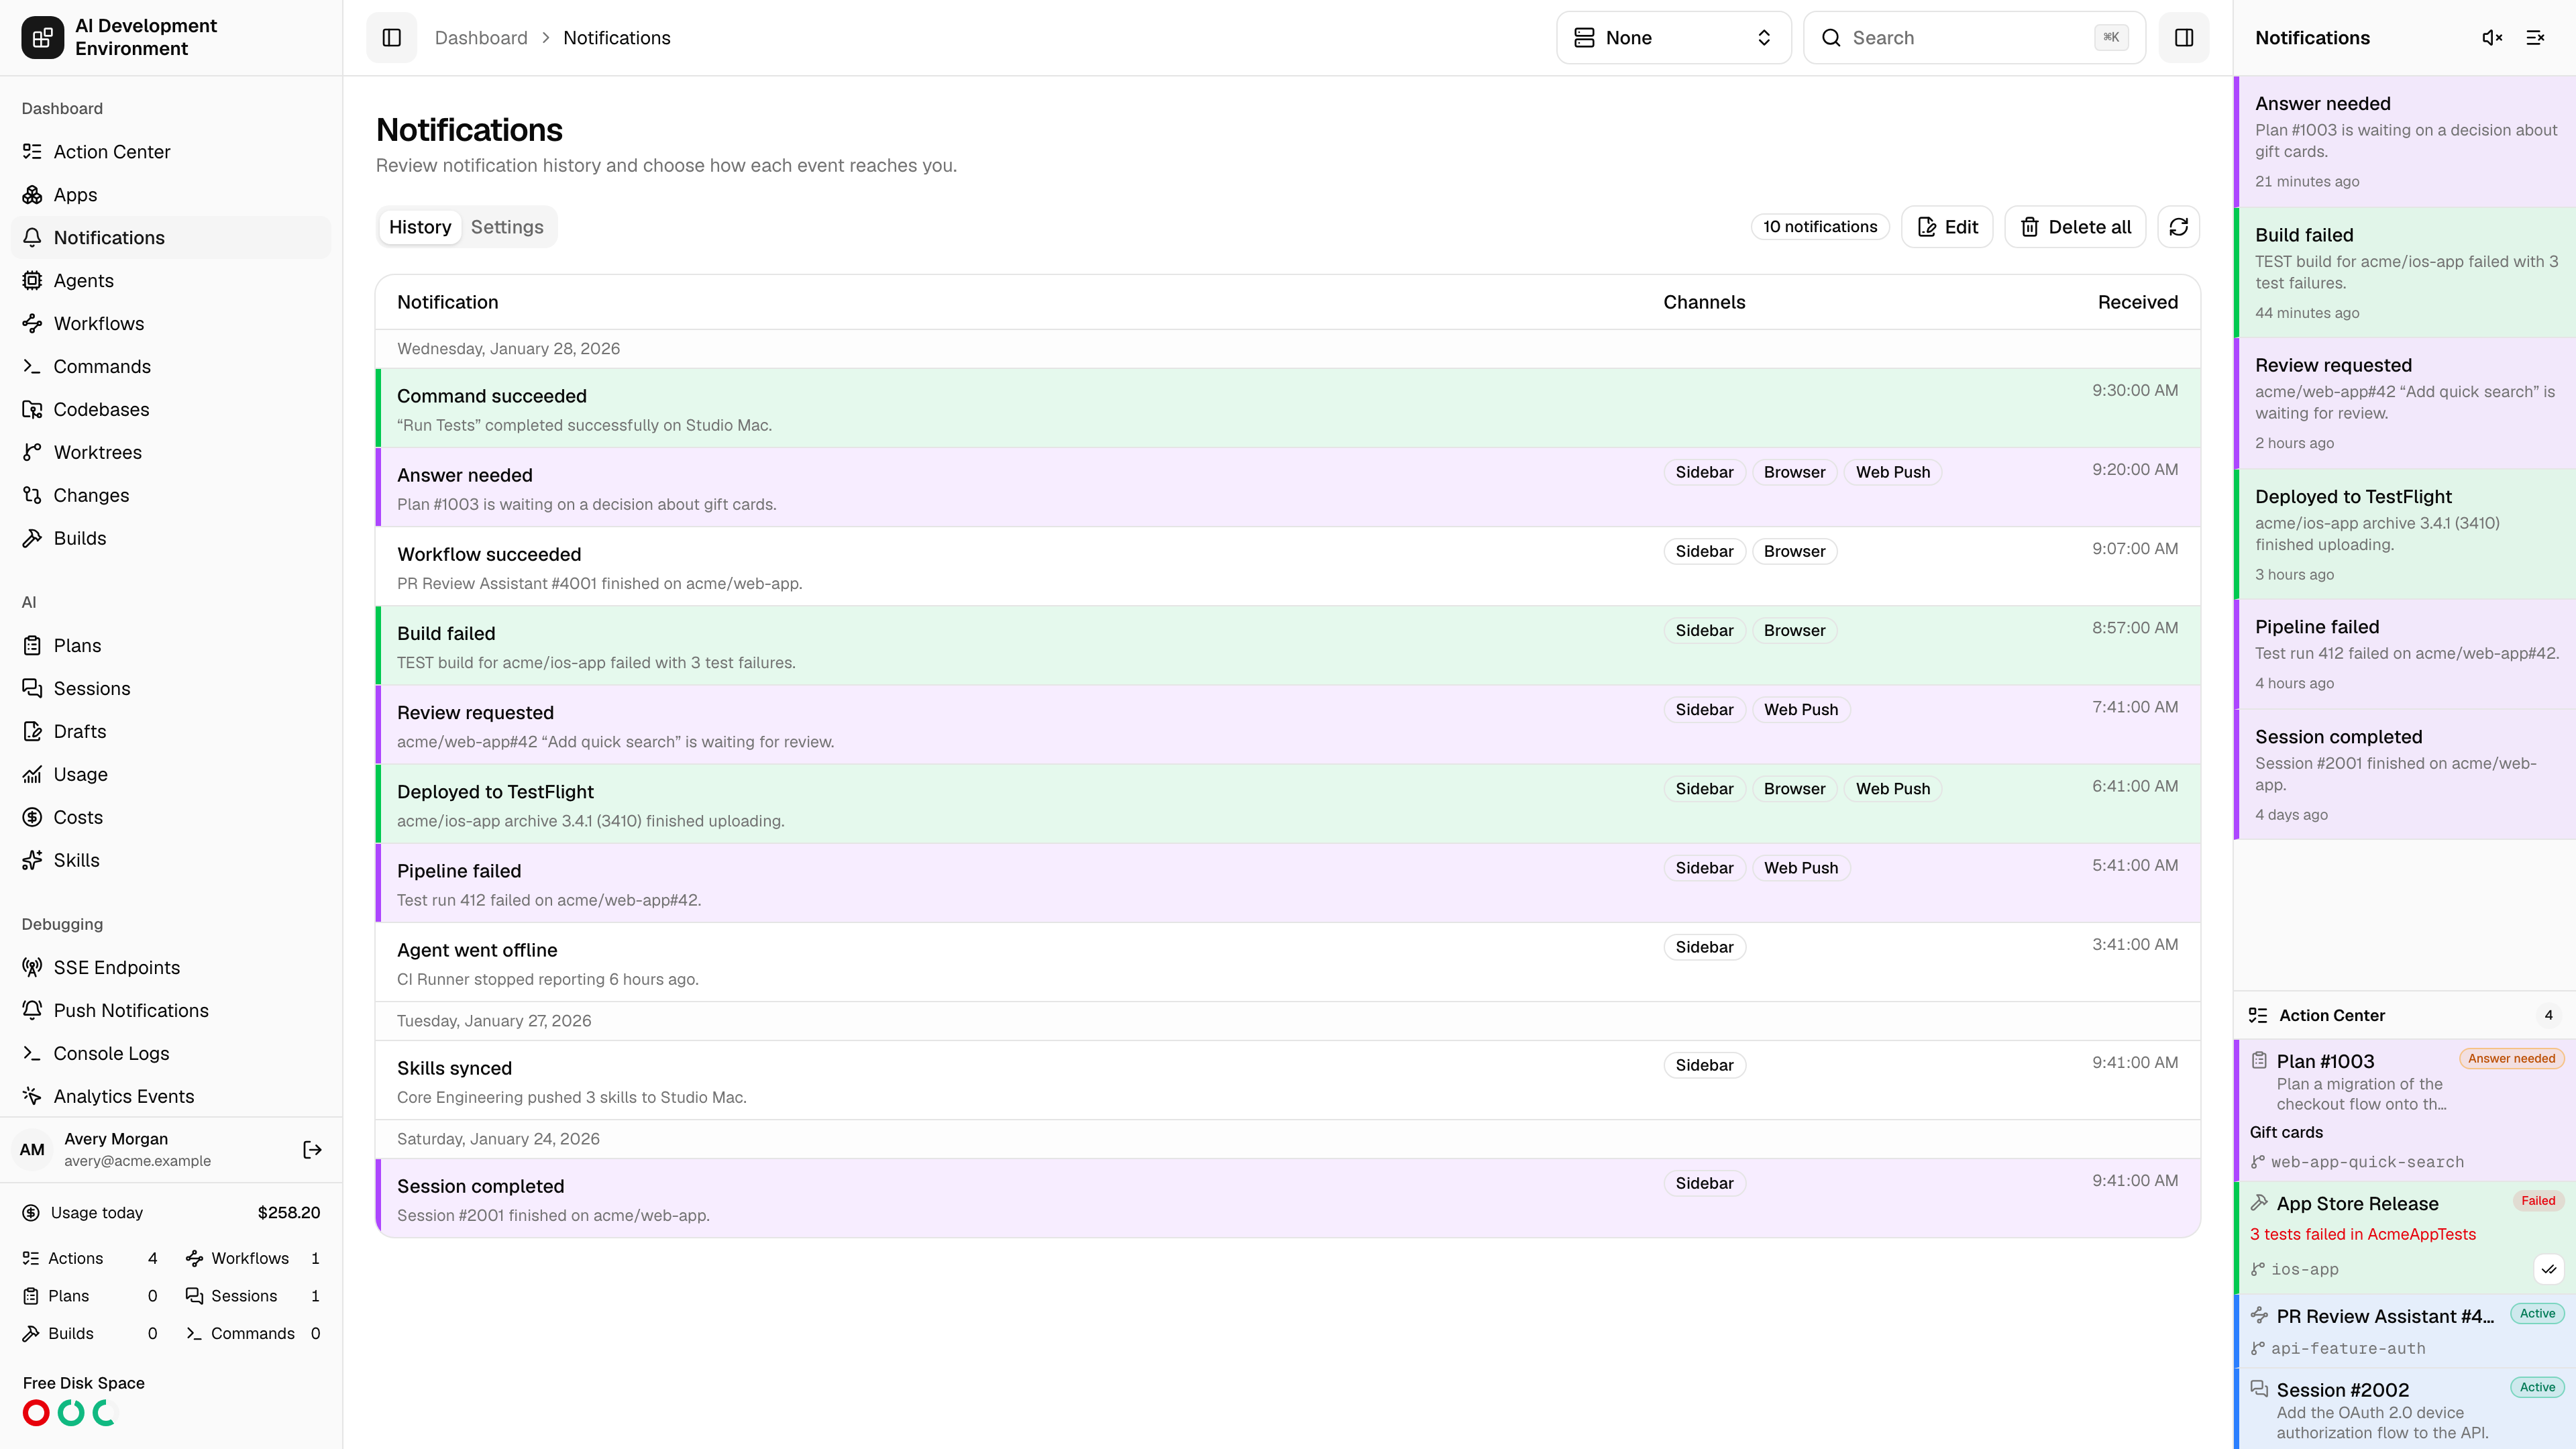Open Worktrees page

pos(171,453)
